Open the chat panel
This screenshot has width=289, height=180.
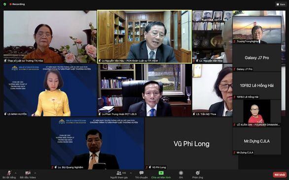(x=142, y=175)
